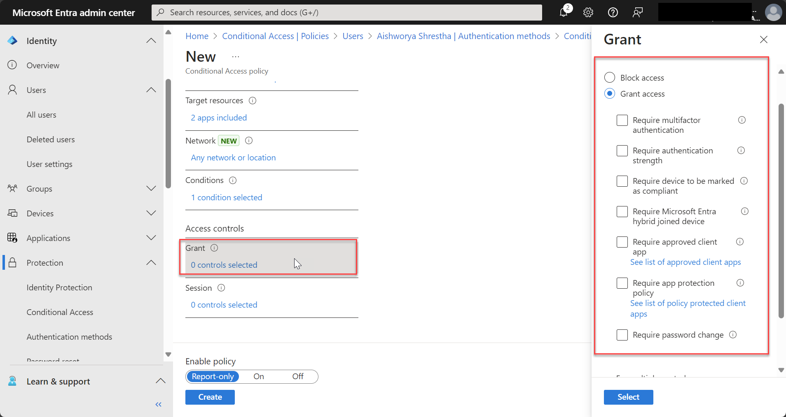
Task: Click info icon for Require multifactor authentication
Action: pos(742,120)
